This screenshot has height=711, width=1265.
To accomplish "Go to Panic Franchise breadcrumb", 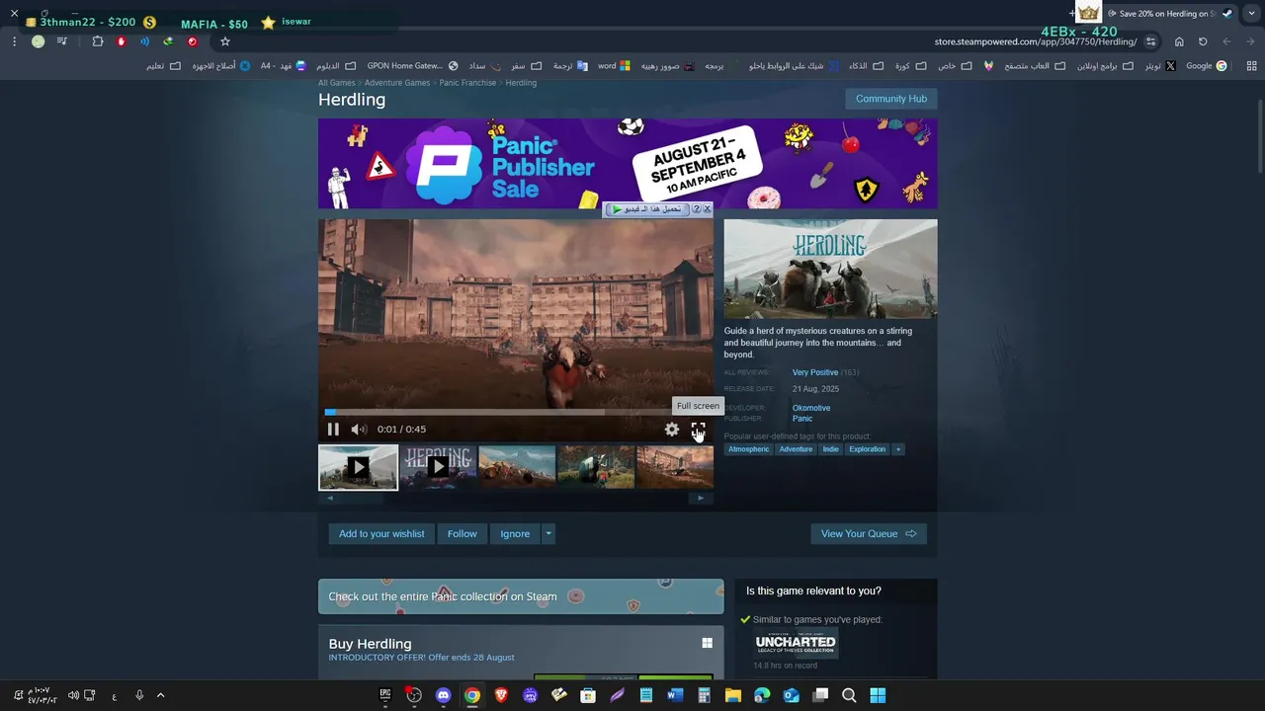I will [467, 83].
